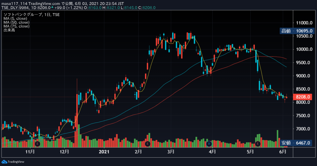The image size is (317, 166).
Task: Open the earnings E marker near 2月
Action: (148, 144)
